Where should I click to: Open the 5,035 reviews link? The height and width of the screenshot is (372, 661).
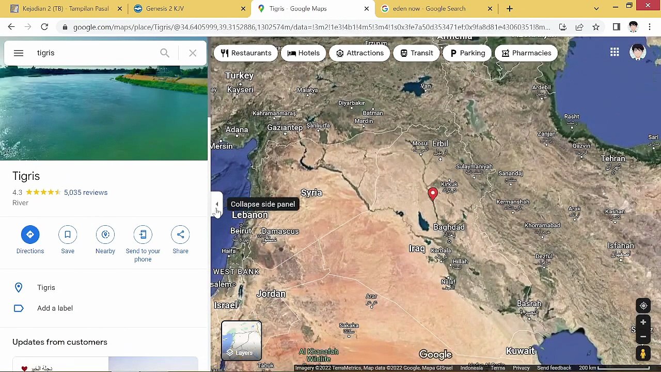(86, 192)
